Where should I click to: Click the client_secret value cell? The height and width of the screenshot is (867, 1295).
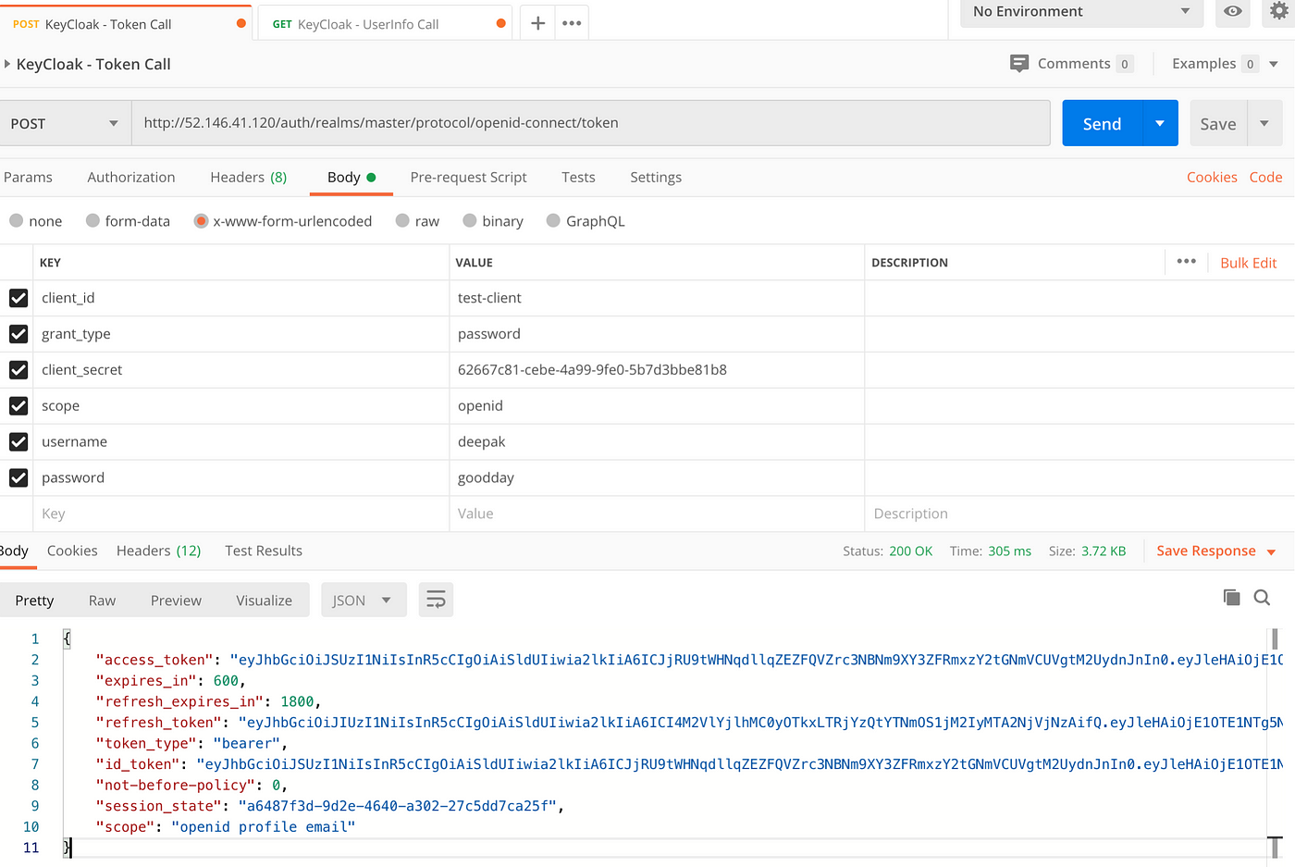pyautogui.click(x=657, y=370)
